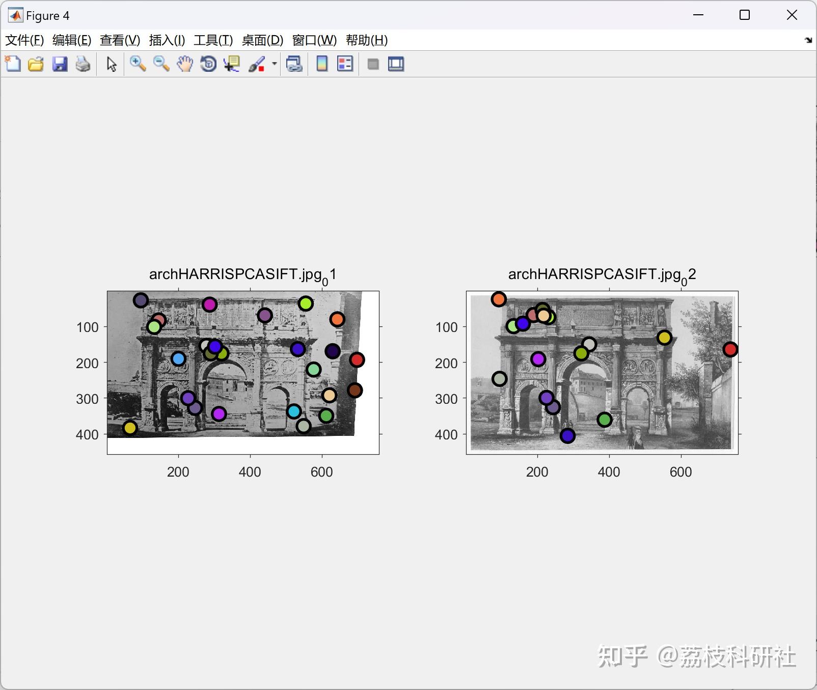This screenshot has width=817, height=690.
Task: Open the 工具 menu
Action: click(213, 40)
